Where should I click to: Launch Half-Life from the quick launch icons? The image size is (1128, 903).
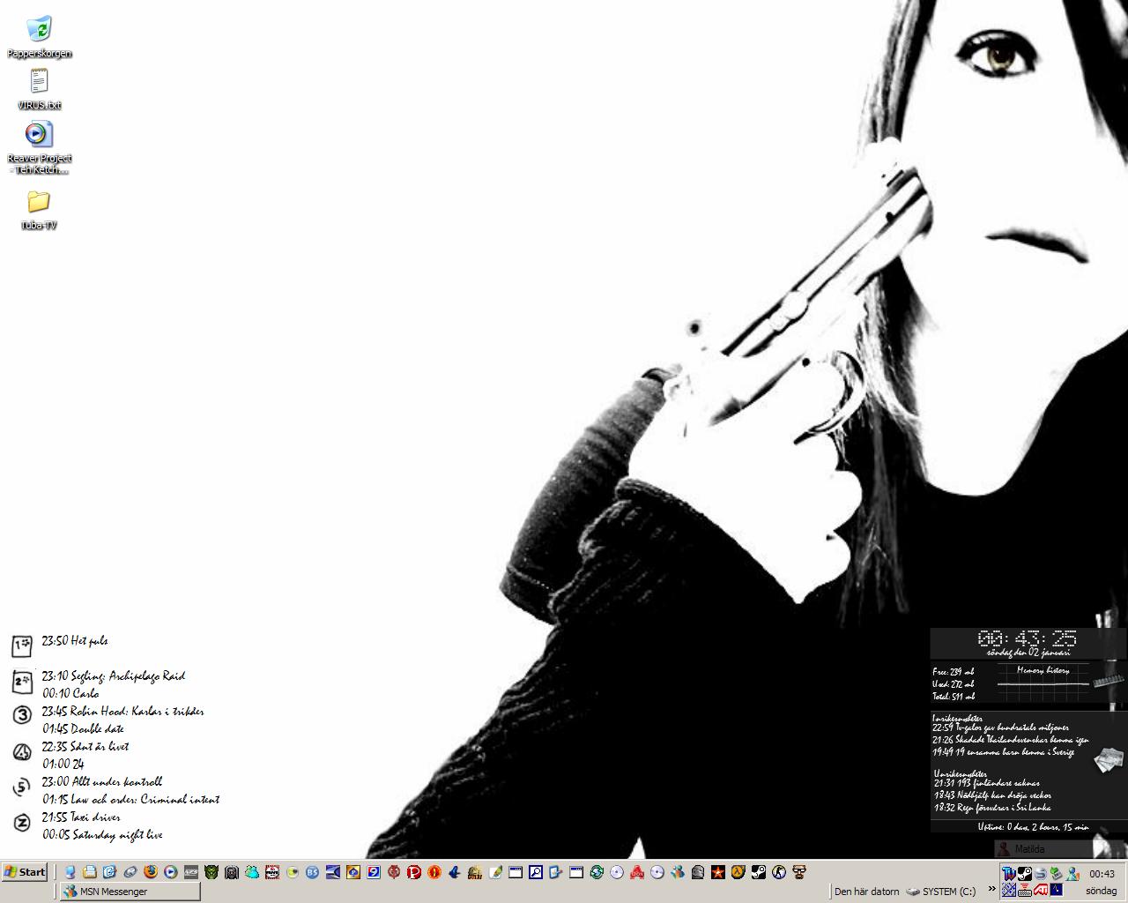(738, 872)
